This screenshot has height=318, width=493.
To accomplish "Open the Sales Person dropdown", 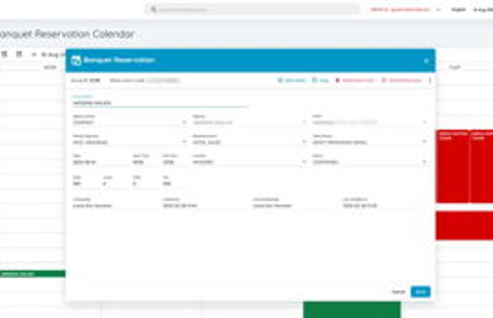I will tap(369, 142).
